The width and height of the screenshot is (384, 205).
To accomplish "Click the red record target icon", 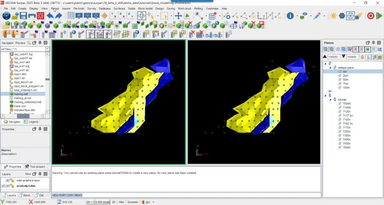I will pos(370,16).
